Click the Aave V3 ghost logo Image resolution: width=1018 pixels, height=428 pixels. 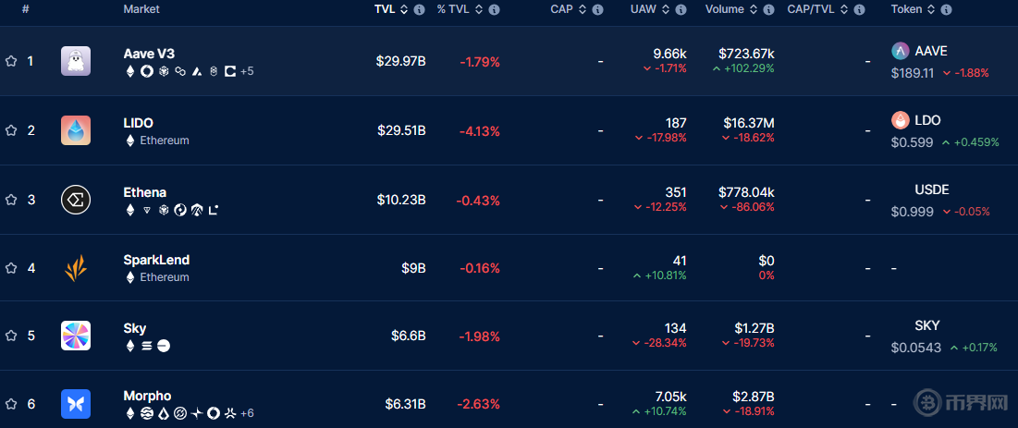point(76,61)
